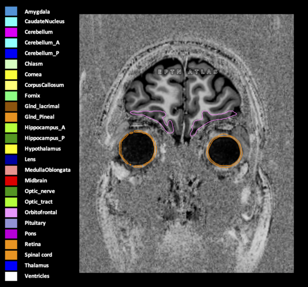This screenshot has height=287, width=308.
Task: Choose the Orbitofrontal violet swatch
Action: pos(11,213)
